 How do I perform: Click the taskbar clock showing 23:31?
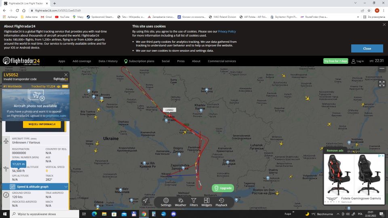371,214
